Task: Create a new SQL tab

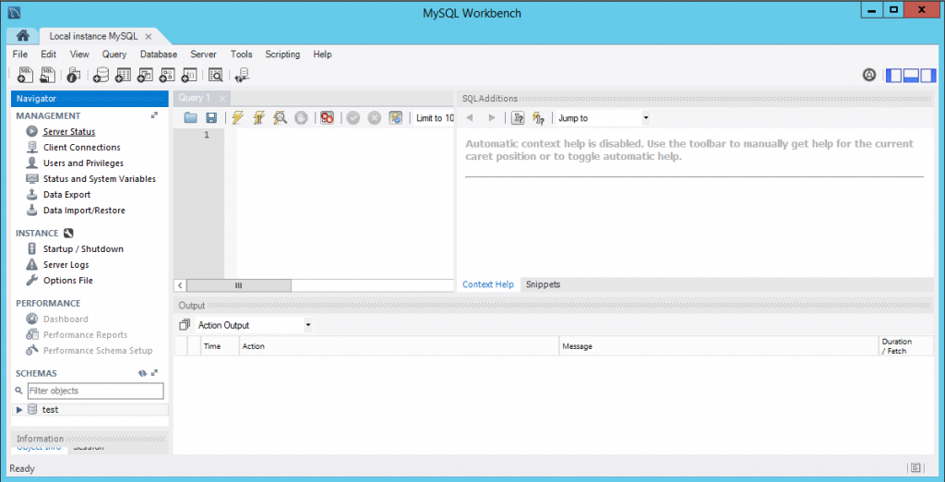Action: (x=25, y=75)
